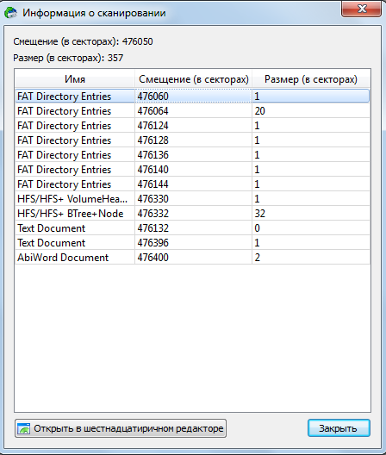Screen dimensions: 386x455
Task: Sort by Смещение (в секторах) column header
Action: coord(194,79)
